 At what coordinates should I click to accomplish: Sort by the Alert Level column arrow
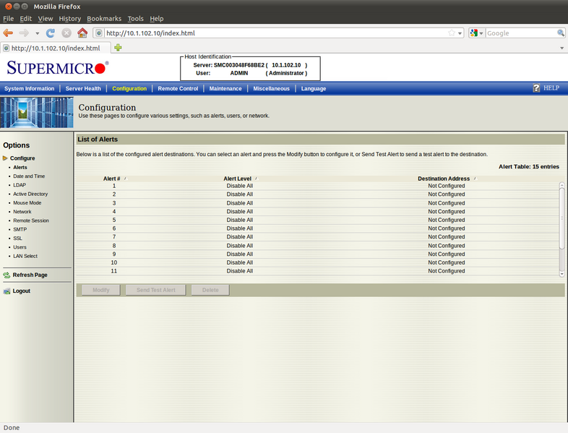pos(257,179)
